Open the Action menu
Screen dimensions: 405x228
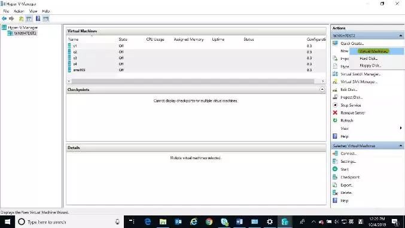tap(19, 11)
